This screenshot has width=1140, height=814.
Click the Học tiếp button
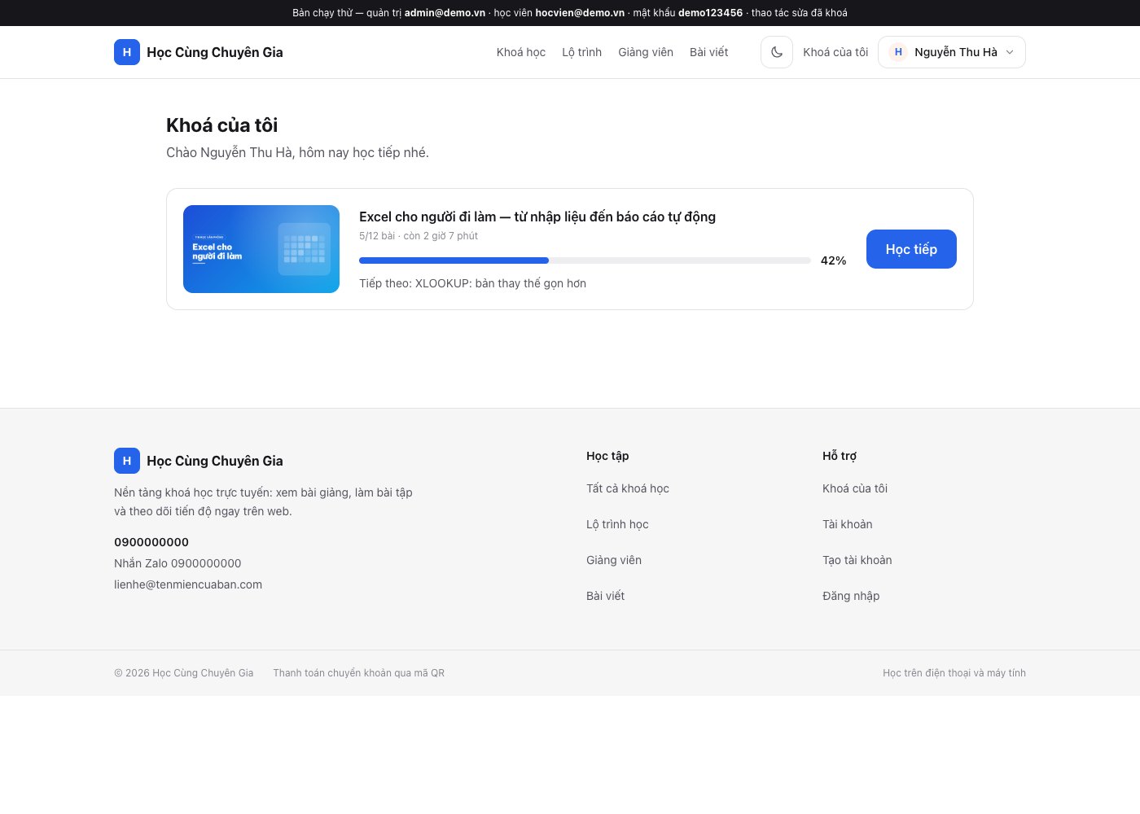911,249
